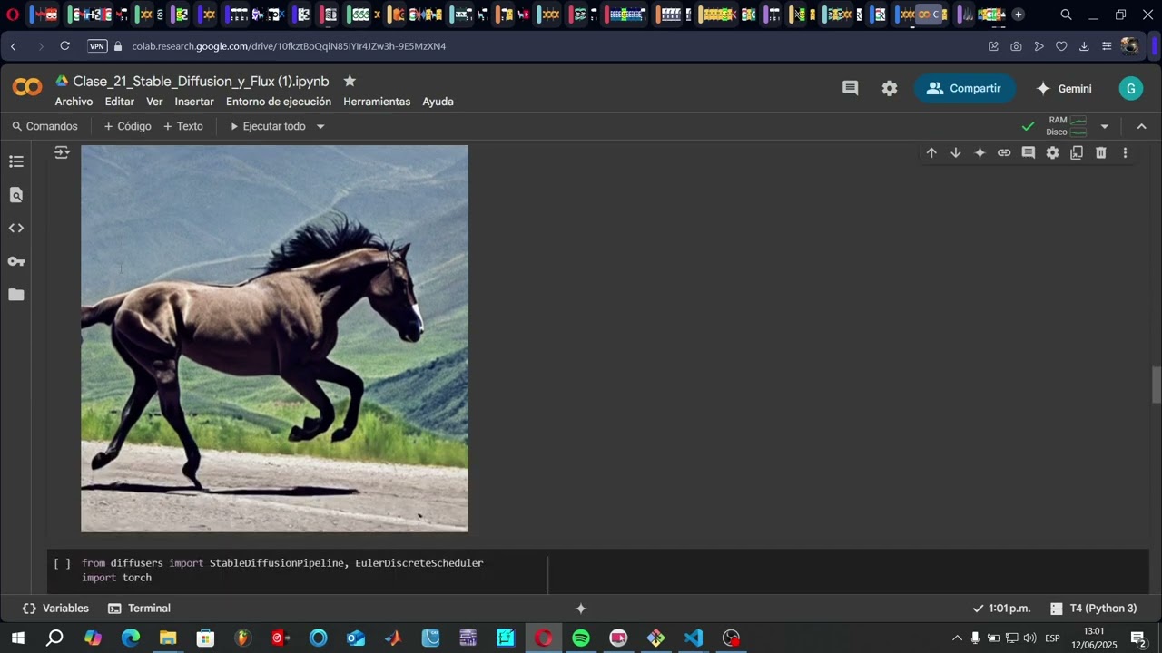This screenshot has width=1162, height=653.
Task: Open Spotify from the taskbar
Action: (x=581, y=638)
